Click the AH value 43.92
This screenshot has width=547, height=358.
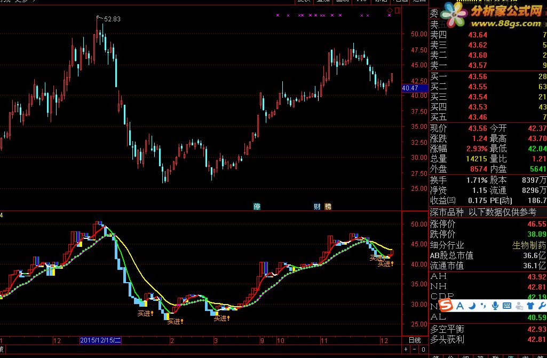click(x=537, y=277)
